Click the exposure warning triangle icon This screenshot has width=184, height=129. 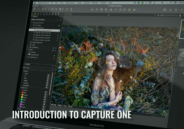pyautogui.click(x=170, y=10)
